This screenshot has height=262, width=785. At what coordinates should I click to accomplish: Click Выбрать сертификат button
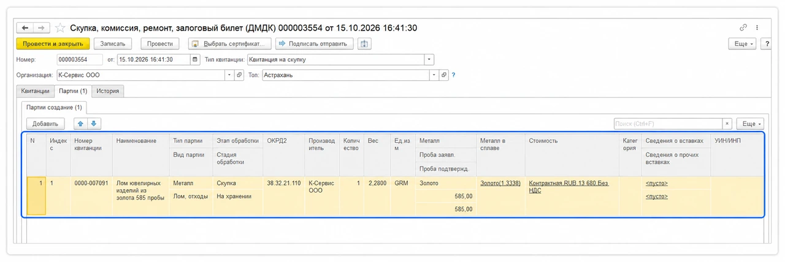point(229,44)
